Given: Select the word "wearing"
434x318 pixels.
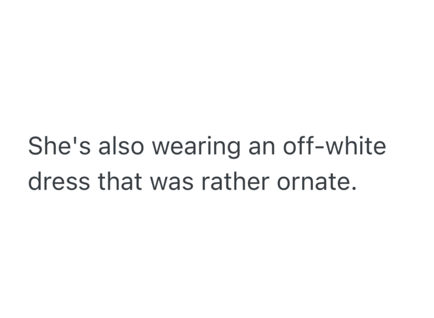Looking at the screenshot, I should pos(190,148).
